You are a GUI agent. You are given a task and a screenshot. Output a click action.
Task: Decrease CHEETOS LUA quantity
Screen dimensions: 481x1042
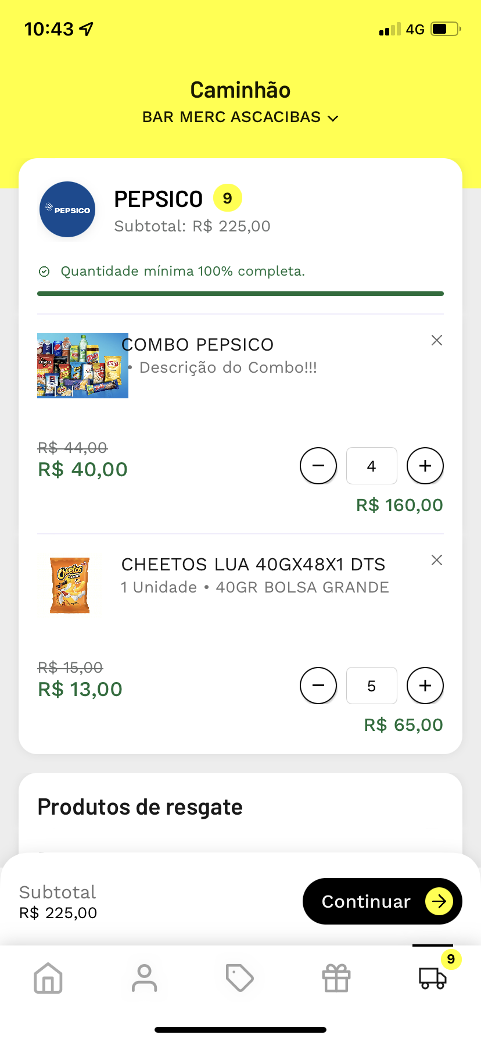pos(318,686)
